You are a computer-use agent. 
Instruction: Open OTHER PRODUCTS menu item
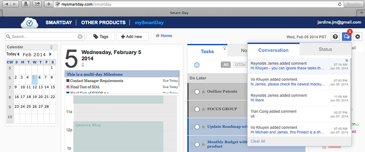click(x=103, y=23)
